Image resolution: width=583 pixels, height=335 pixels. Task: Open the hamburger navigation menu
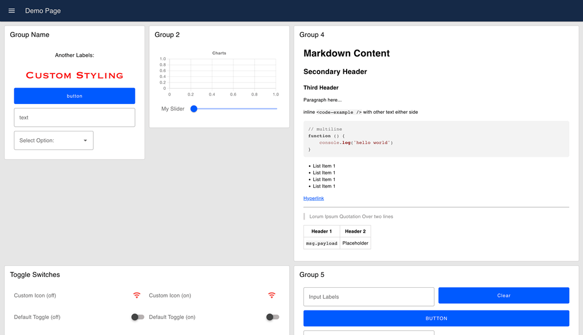(11, 10)
